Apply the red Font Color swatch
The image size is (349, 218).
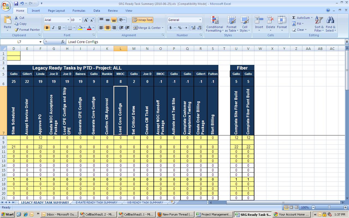click(x=89, y=28)
